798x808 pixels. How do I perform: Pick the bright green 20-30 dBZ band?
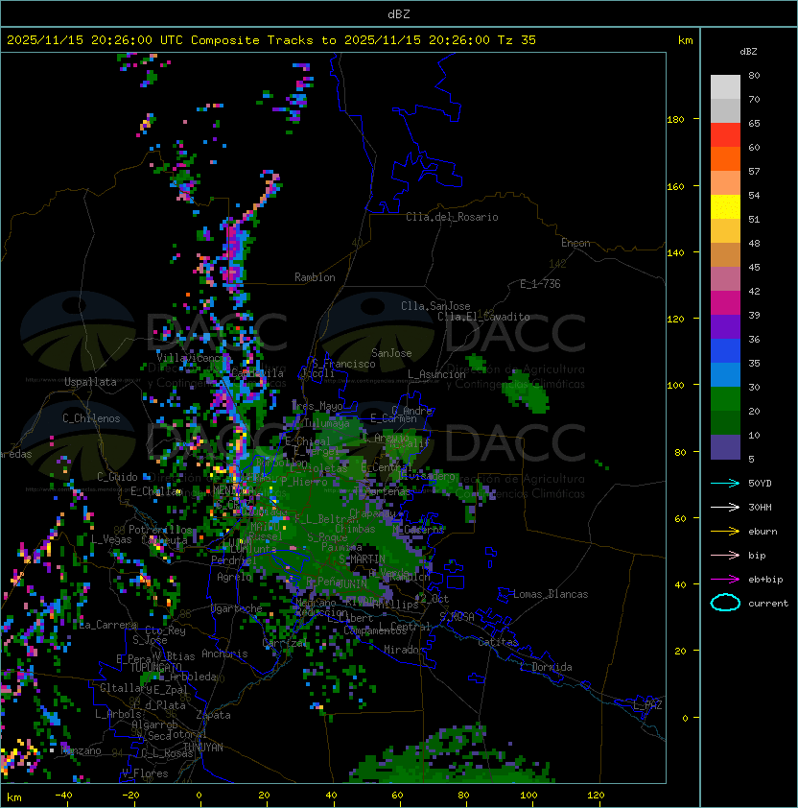pos(725,399)
